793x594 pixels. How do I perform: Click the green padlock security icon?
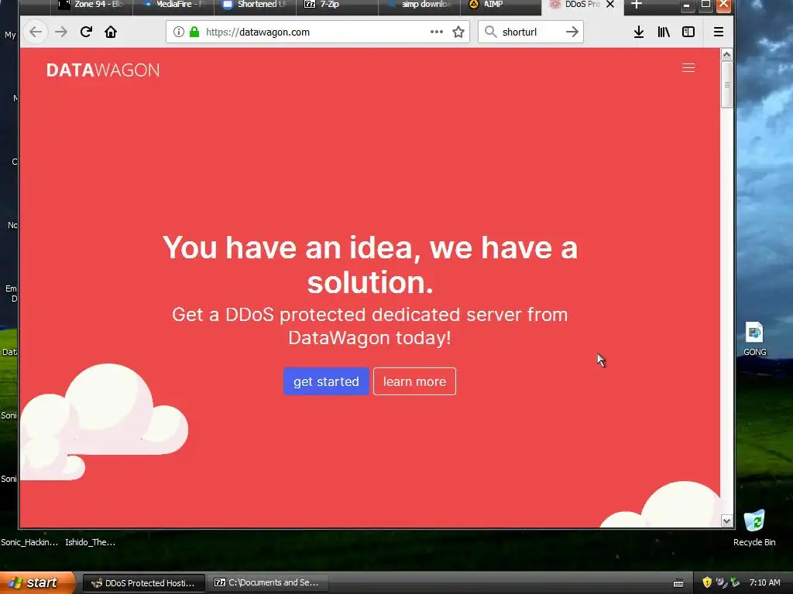click(x=194, y=32)
